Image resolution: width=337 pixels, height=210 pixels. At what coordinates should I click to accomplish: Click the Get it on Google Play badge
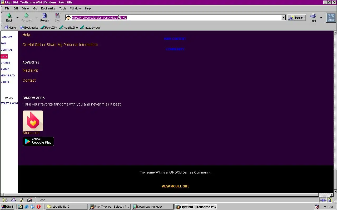(x=38, y=141)
